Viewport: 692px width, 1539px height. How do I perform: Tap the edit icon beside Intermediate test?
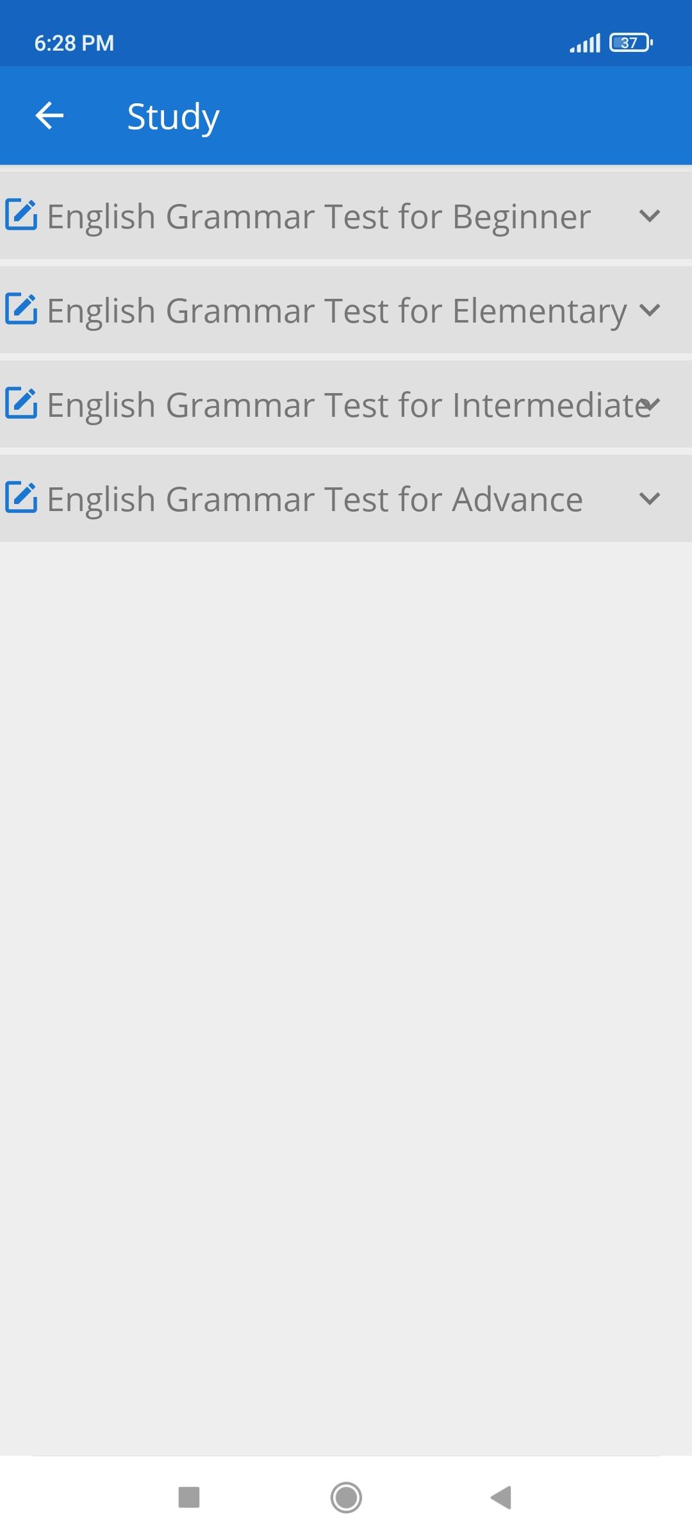(21, 403)
